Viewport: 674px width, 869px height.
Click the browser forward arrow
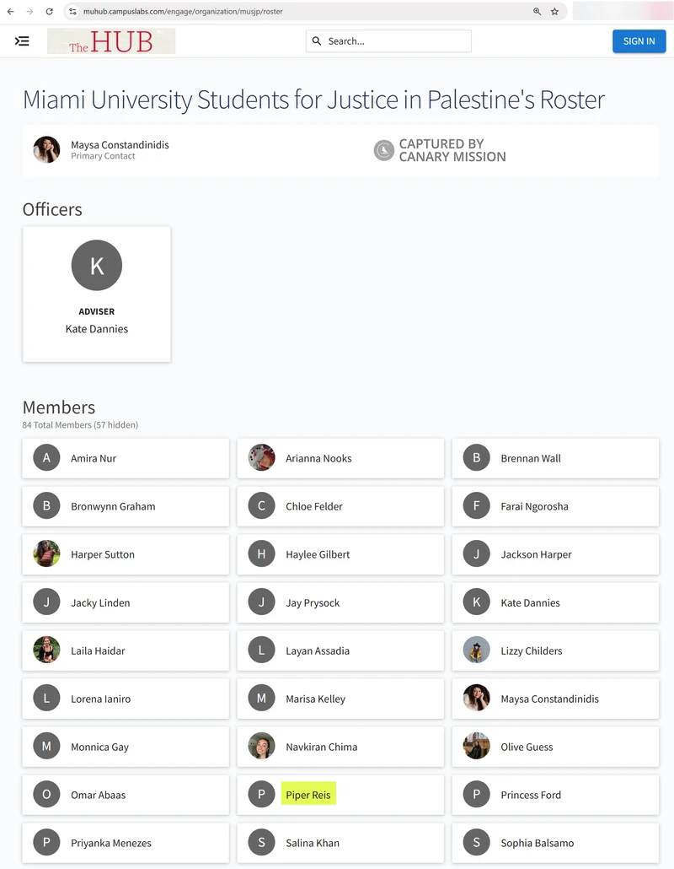click(29, 11)
